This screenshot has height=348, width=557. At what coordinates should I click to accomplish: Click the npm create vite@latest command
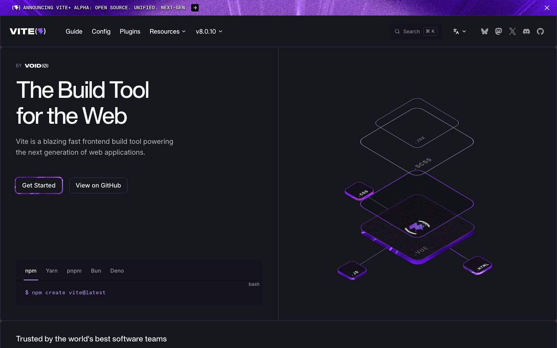click(65, 293)
